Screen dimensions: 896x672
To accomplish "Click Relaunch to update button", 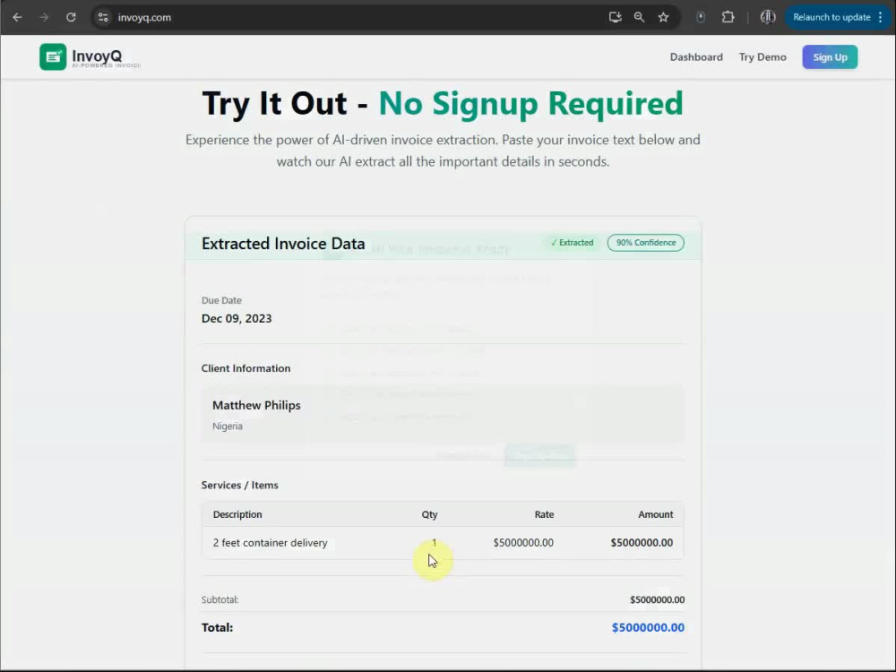I will [831, 17].
